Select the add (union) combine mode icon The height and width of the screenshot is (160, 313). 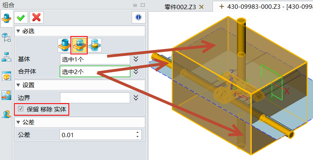pos(64,44)
